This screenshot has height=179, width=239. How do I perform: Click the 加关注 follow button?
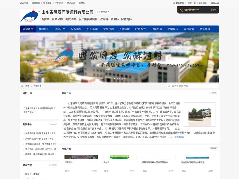pyautogui.click(x=103, y=12)
